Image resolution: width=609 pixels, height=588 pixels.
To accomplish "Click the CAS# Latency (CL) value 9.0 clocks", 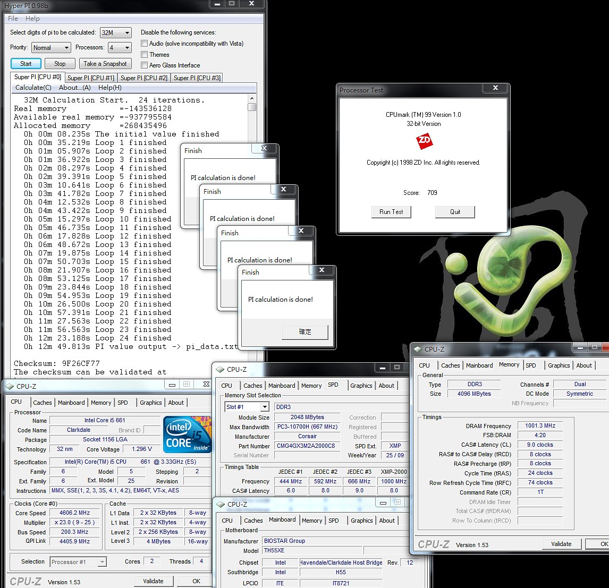I will click(x=540, y=445).
